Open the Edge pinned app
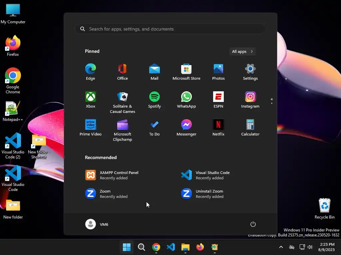341x255 pixels. [x=91, y=72]
